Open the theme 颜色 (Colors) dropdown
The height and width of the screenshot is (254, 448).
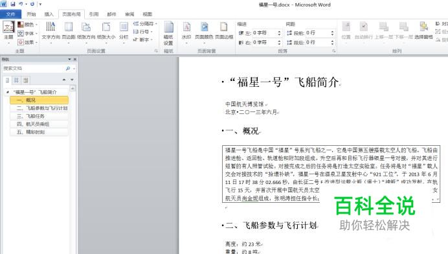[28, 25]
